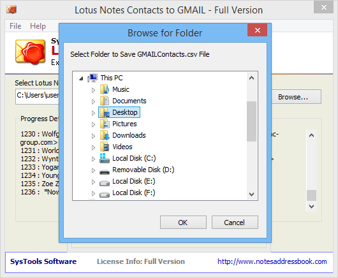
Task: Click the folder tree scrollbar thumb
Action: click(251, 121)
